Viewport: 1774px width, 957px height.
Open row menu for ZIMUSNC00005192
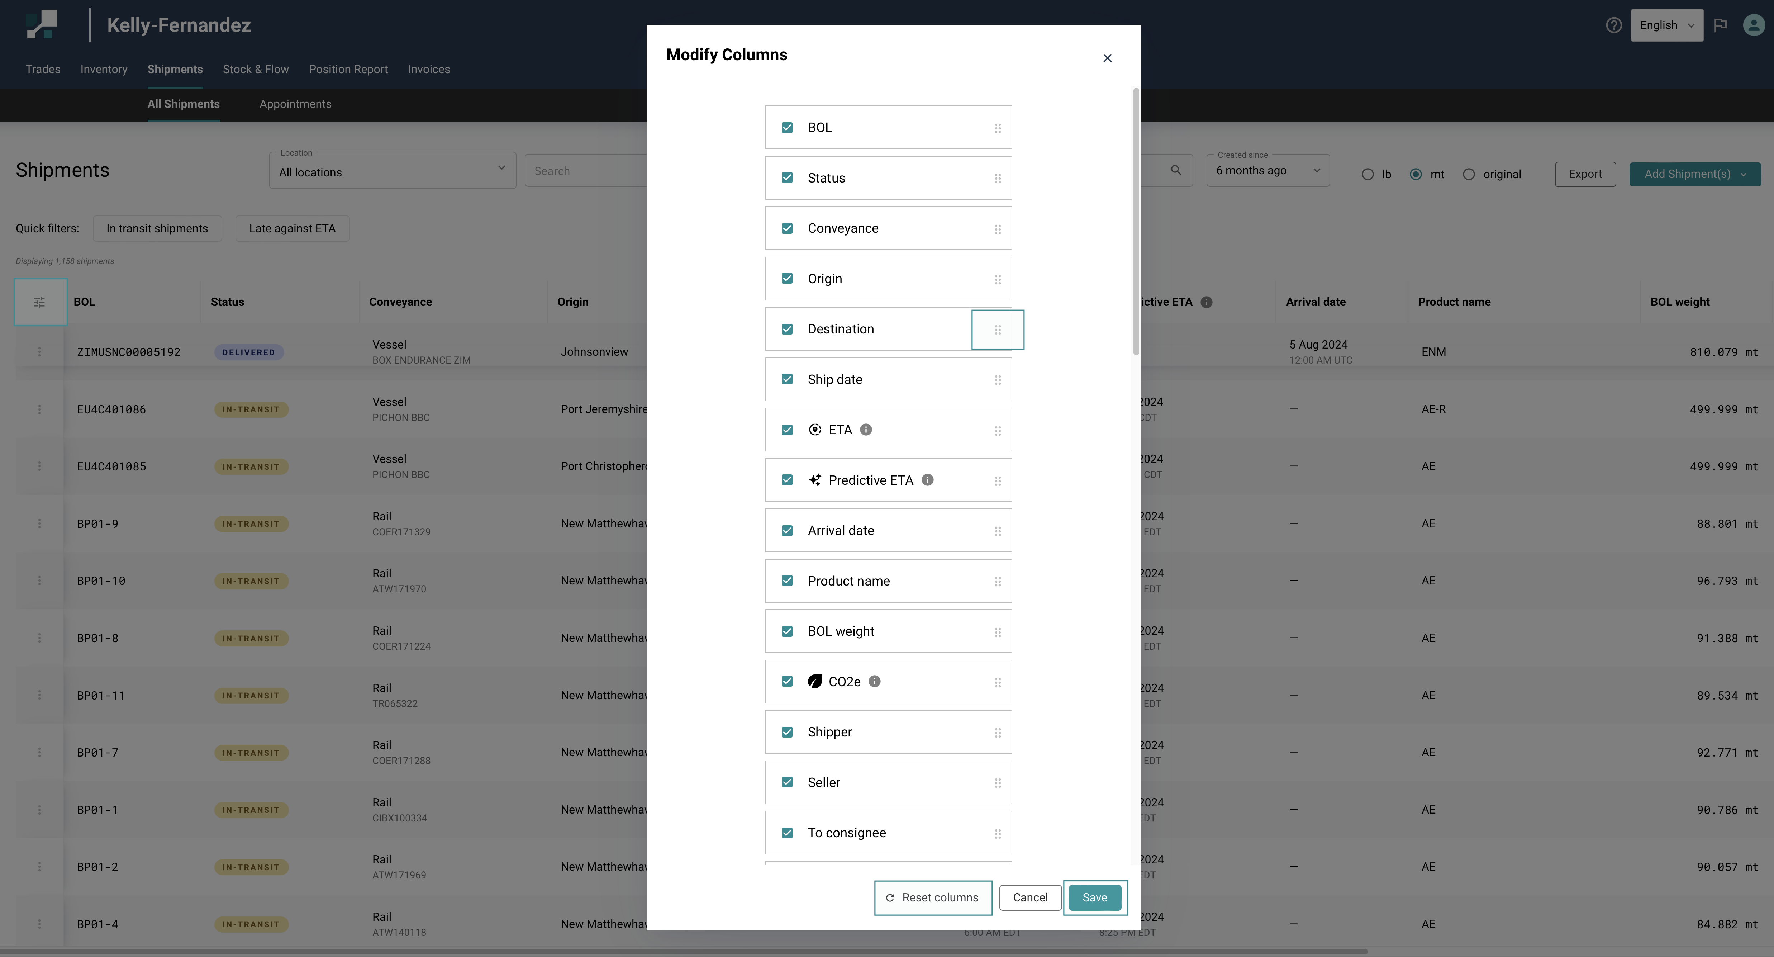(x=39, y=352)
